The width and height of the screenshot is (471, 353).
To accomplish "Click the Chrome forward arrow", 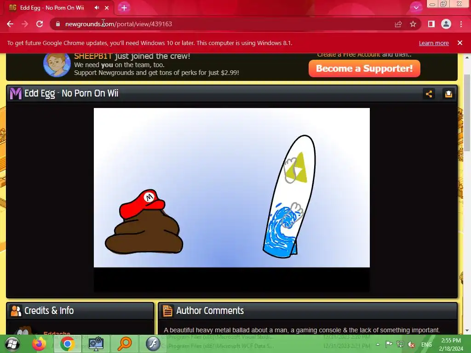I will 25,24.
